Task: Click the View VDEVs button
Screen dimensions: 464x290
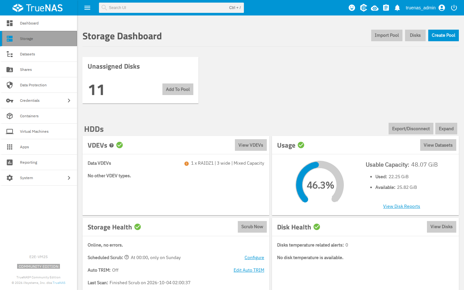Action: pyautogui.click(x=251, y=145)
